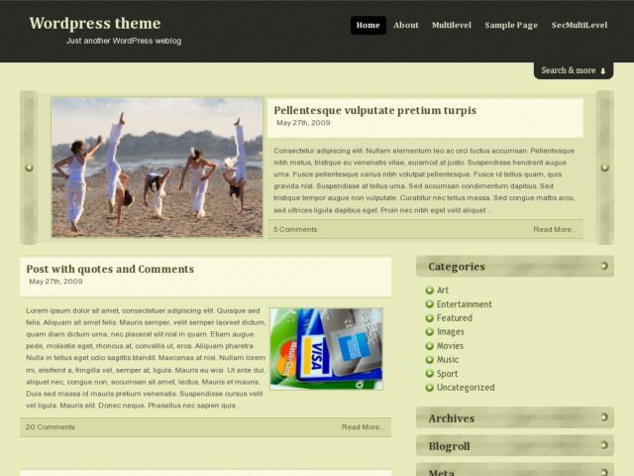Click the green bullet icon beside Art

point(430,291)
